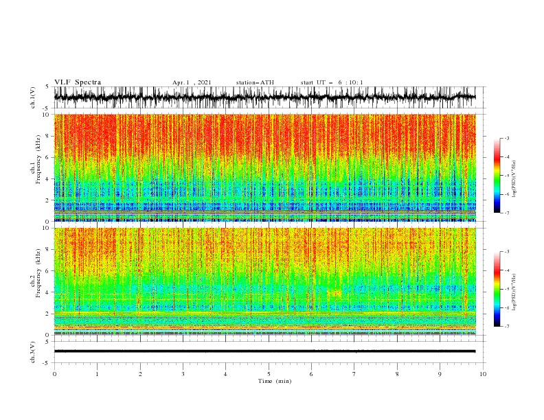This screenshot has height=420, width=544.
Task: Click the ch.2 'Frequency (kHz)' axis label
Action: point(38,273)
